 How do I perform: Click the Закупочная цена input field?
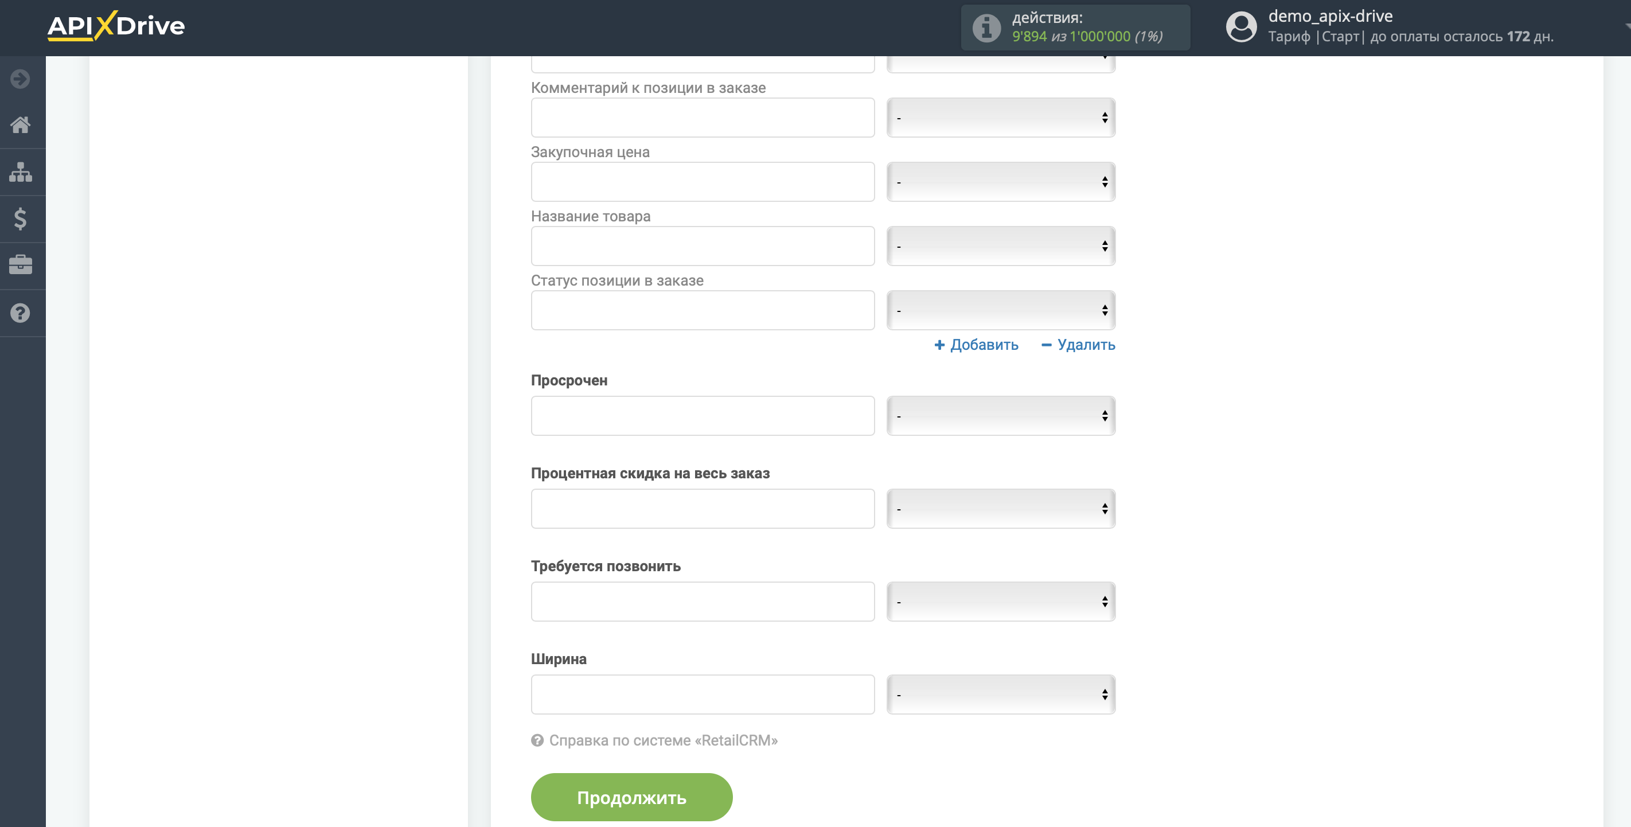coord(703,182)
